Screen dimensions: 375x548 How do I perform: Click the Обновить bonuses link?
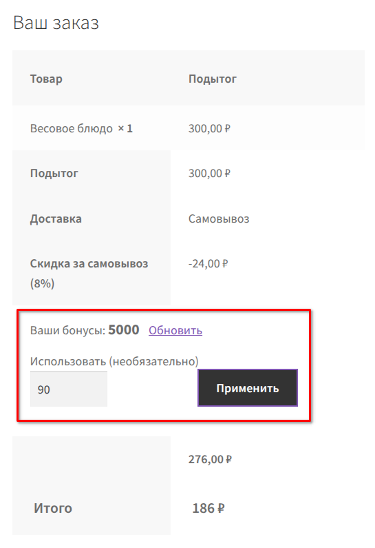click(x=175, y=330)
